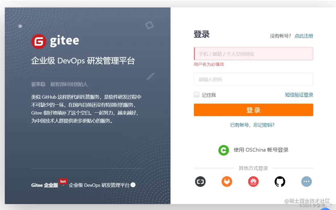Screen dimensions: 336x210
Task: Log in with the red Huawei icon
Action: click(x=253, y=182)
